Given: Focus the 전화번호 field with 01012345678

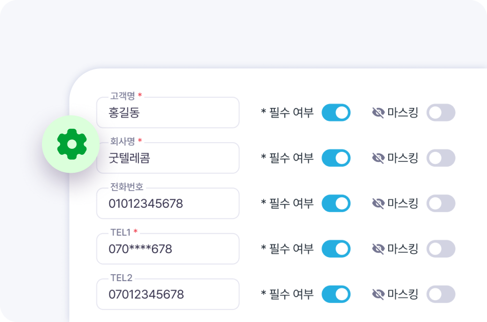Looking at the screenshot, I should 167,204.
